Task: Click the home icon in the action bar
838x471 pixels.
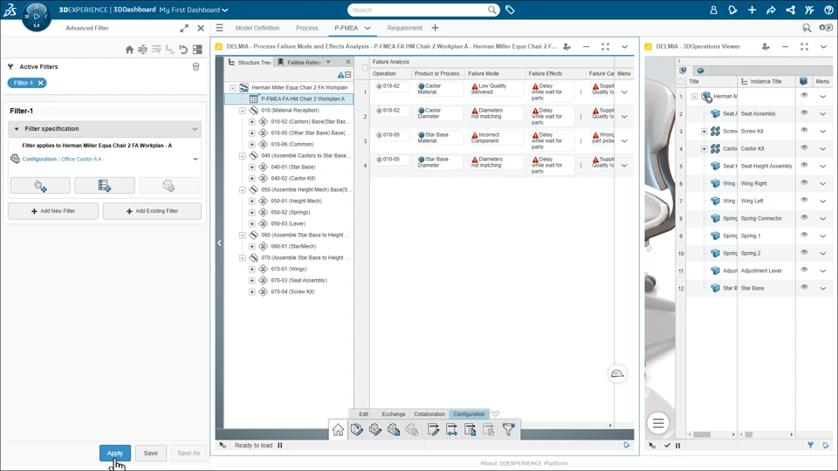Action: (338, 429)
